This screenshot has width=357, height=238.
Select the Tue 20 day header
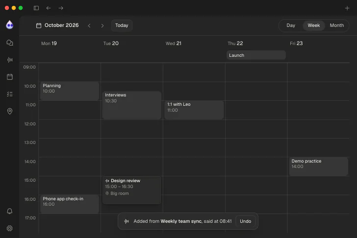click(x=111, y=44)
